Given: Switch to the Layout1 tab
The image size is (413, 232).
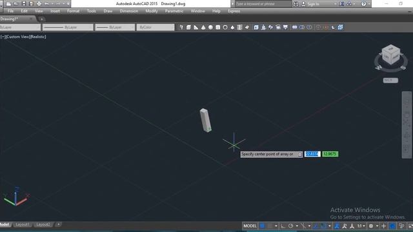Looking at the screenshot, I should tap(23, 225).
